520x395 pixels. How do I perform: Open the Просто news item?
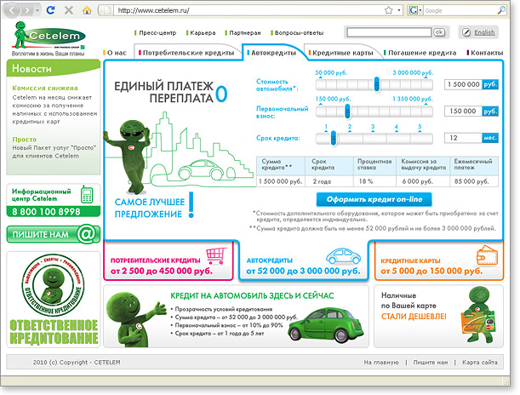[x=25, y=140]
